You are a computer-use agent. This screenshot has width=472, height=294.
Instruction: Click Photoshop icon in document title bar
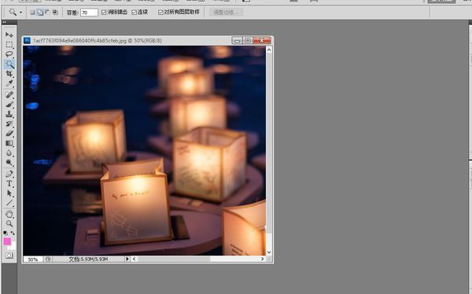coord(27,40)
